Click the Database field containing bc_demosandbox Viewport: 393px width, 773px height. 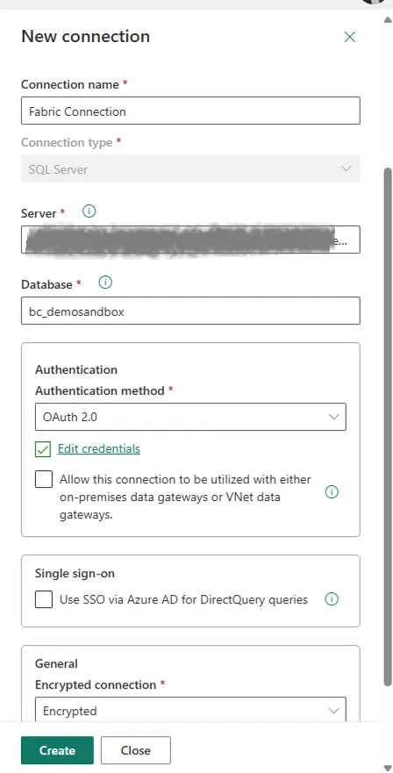[190, 311]
